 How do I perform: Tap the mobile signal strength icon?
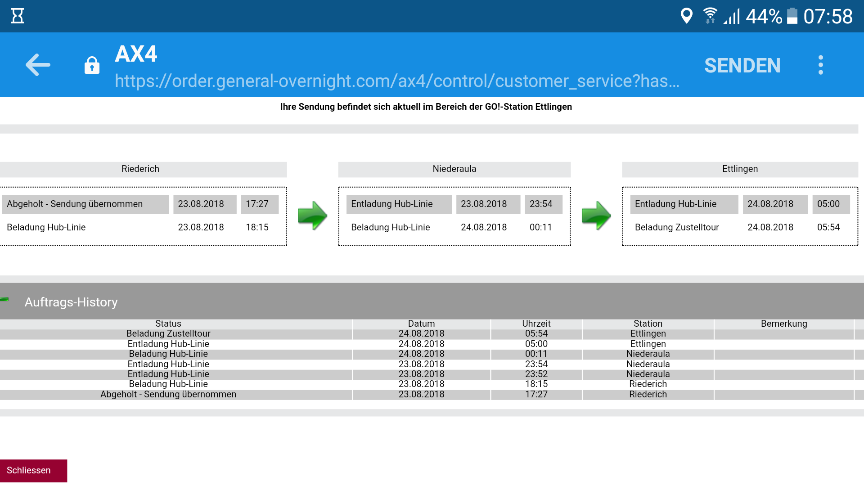point(732,16)
